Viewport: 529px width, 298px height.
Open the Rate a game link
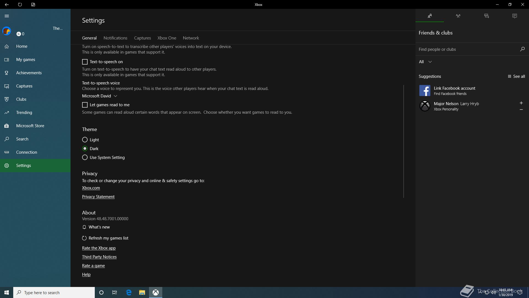point(93,266)
